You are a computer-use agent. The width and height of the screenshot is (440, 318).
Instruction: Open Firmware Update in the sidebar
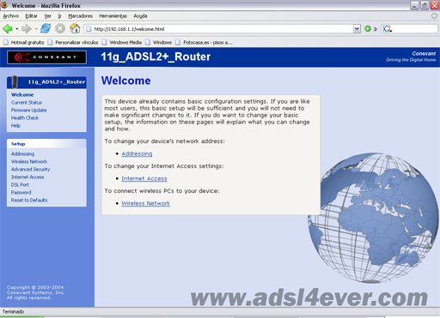[28, 110]
